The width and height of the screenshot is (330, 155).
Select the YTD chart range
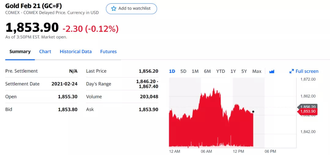(221, 71)
